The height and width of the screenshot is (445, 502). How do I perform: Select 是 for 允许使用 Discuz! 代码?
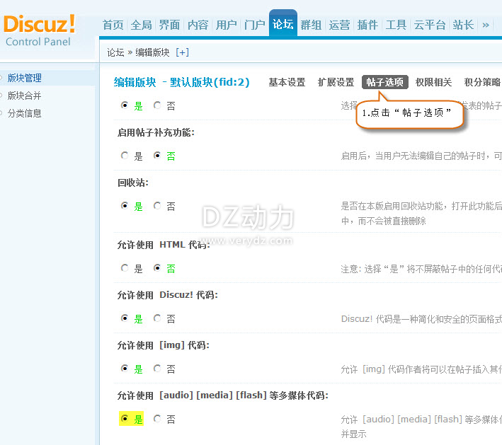coord(125,318)
